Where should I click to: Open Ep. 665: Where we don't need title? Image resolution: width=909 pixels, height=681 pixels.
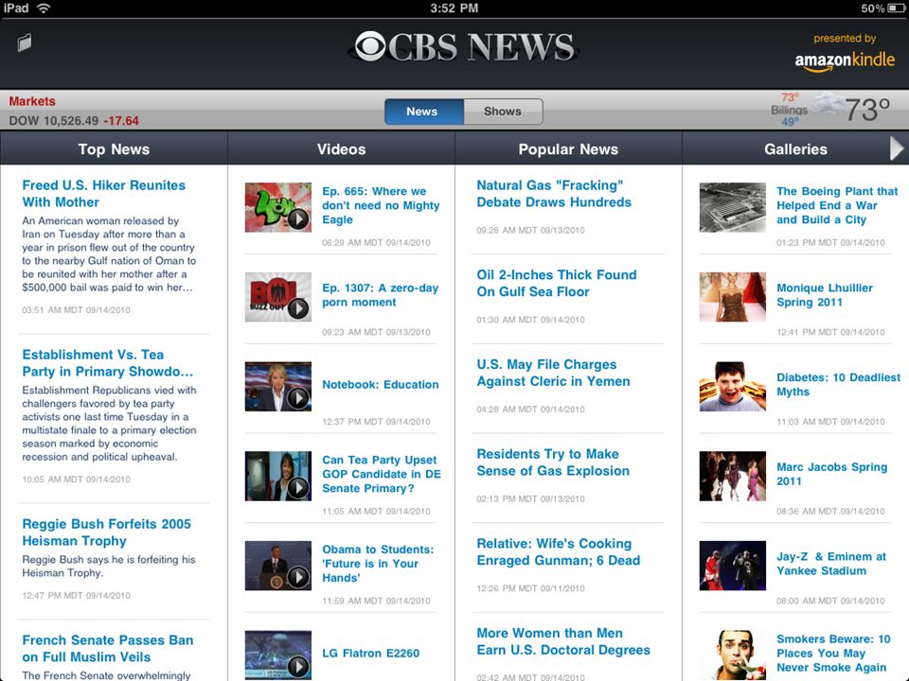click(381, 205)
